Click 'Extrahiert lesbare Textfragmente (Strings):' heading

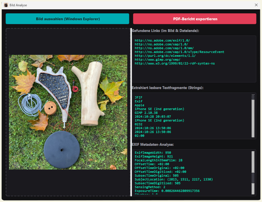tap(168, 88)
